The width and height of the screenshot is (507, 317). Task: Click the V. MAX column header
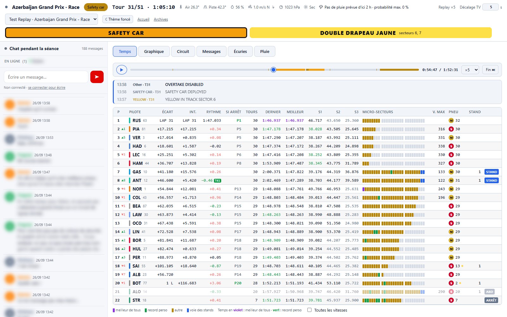[439, 112]
